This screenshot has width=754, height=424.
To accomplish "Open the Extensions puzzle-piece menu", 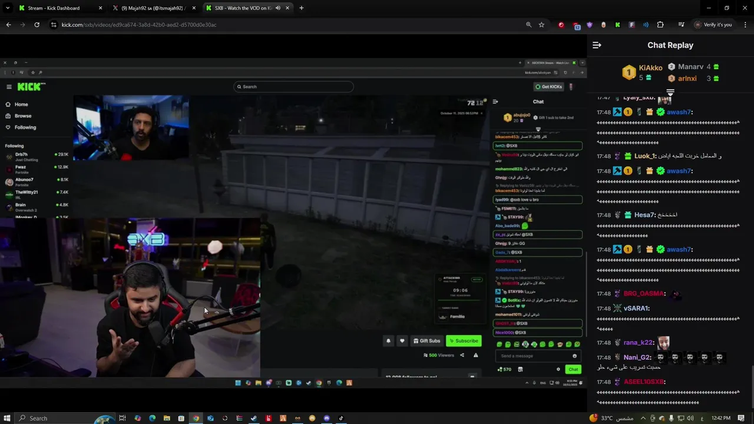I will point(660,25).
